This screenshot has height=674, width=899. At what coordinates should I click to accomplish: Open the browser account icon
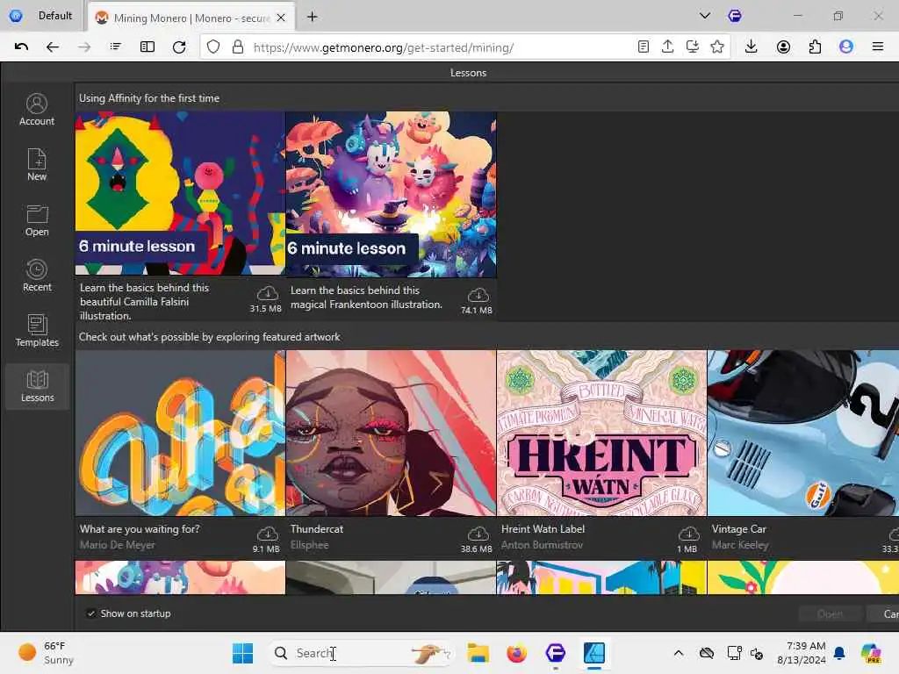coord(783,47)
